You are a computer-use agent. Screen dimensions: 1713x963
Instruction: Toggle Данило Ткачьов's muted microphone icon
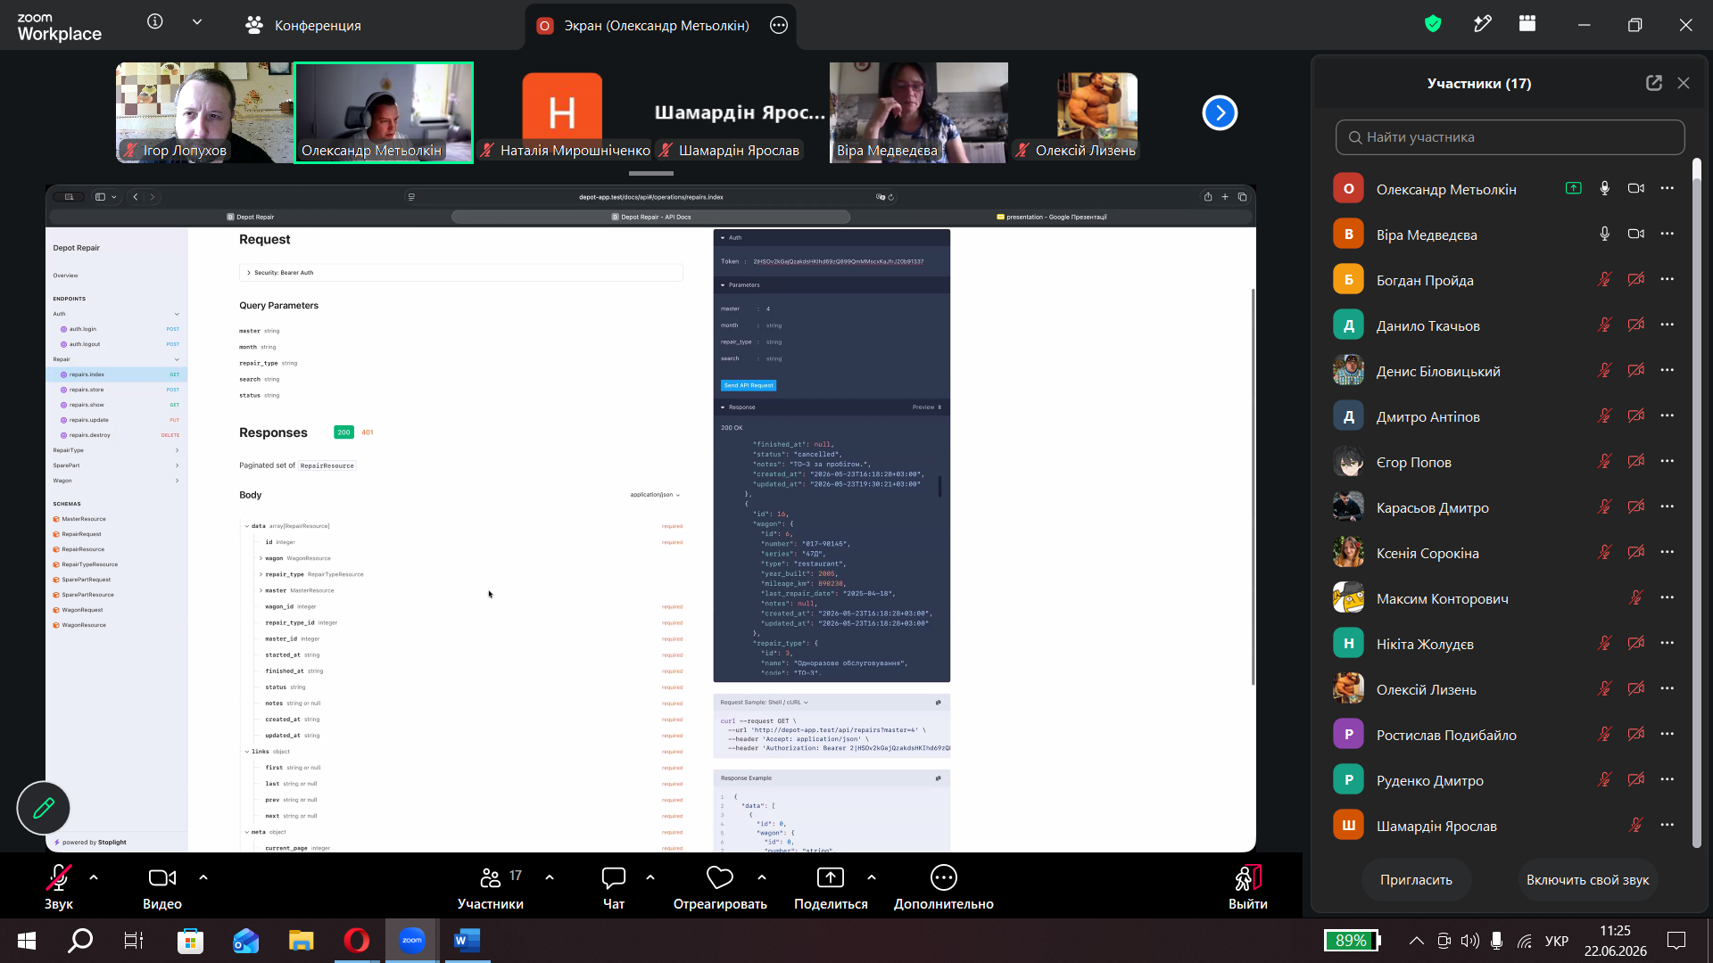pos(1604,325)
